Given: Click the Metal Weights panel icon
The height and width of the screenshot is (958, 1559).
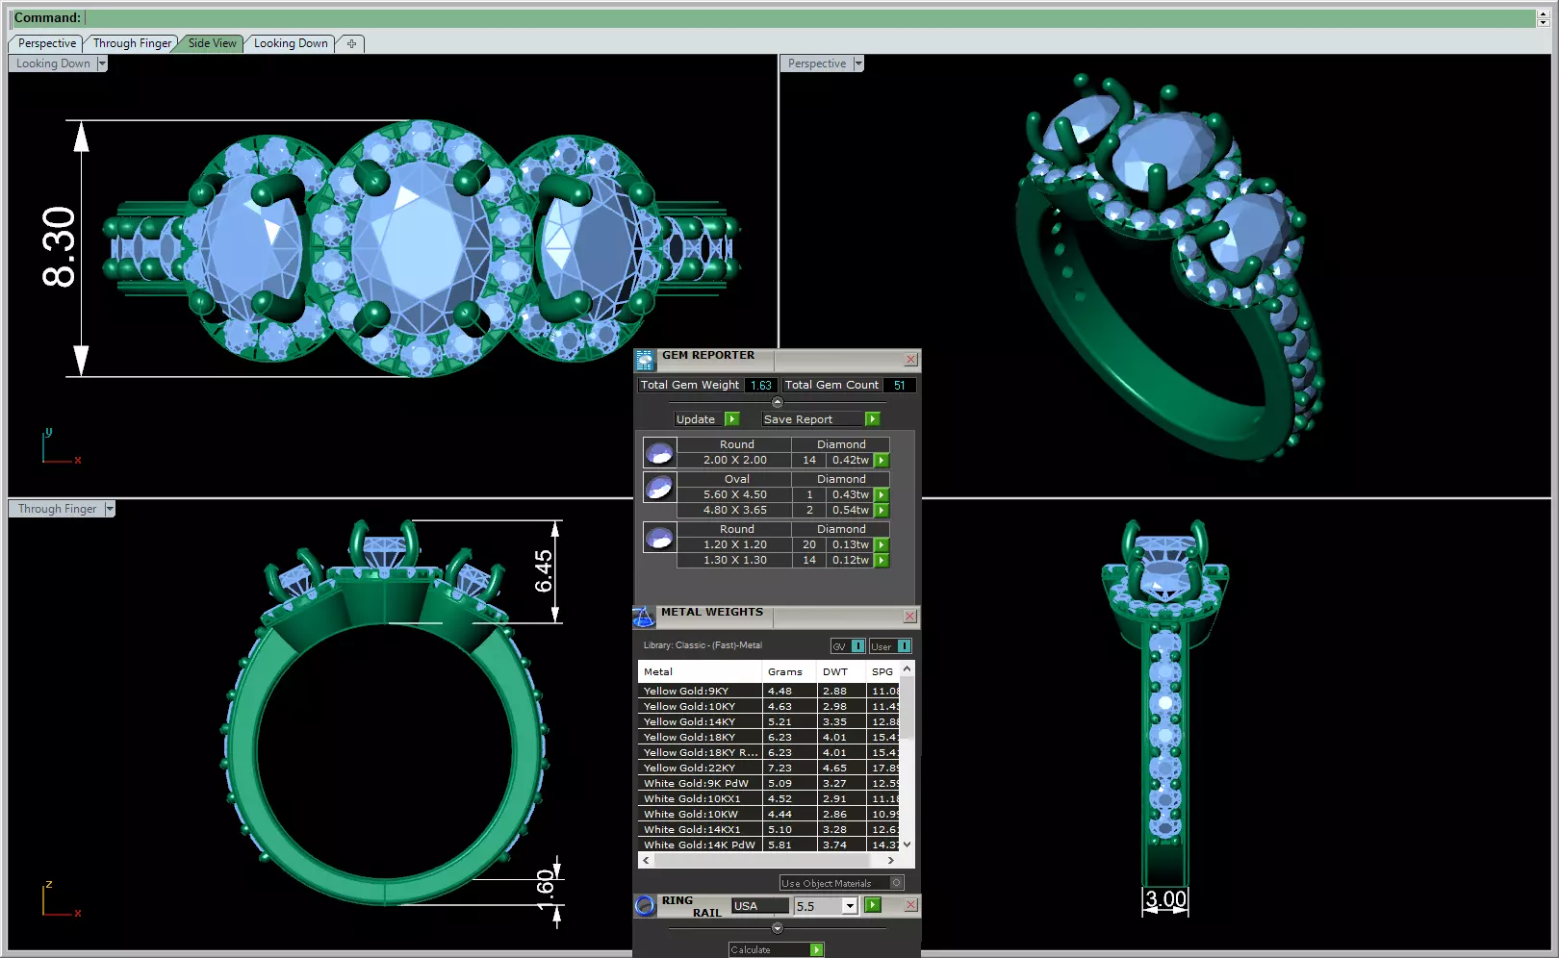Looking at the screenshot, I should pyautogui.click(x=644, y=617).
